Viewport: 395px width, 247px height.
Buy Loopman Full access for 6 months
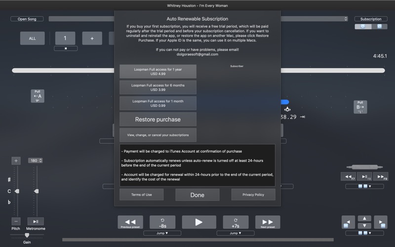tap(158, 87)
